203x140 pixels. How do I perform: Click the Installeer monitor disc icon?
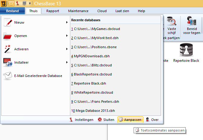[8, 62]
